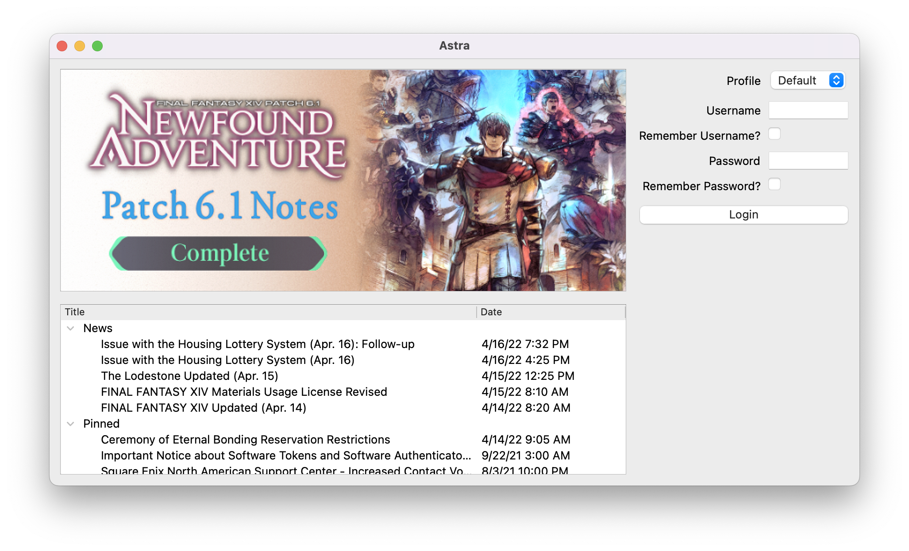Open 'Issue with the Housing Lottery System (Apr. 16)' entry
The height and width of the screenshot is (551, 909).
[x=227, y=360]
